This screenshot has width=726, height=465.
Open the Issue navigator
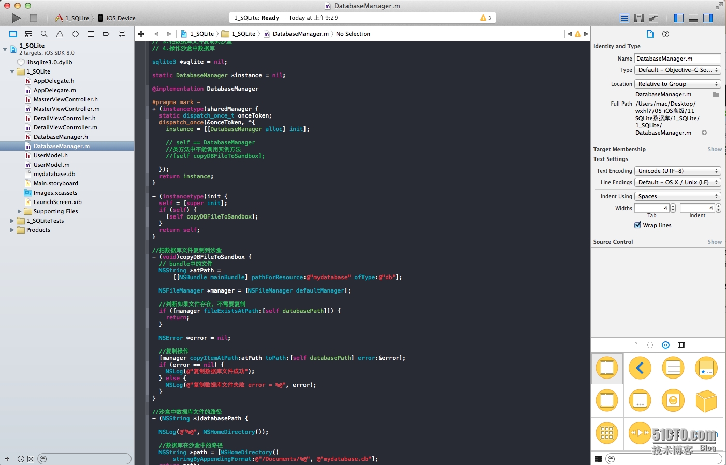coord(60,34)
